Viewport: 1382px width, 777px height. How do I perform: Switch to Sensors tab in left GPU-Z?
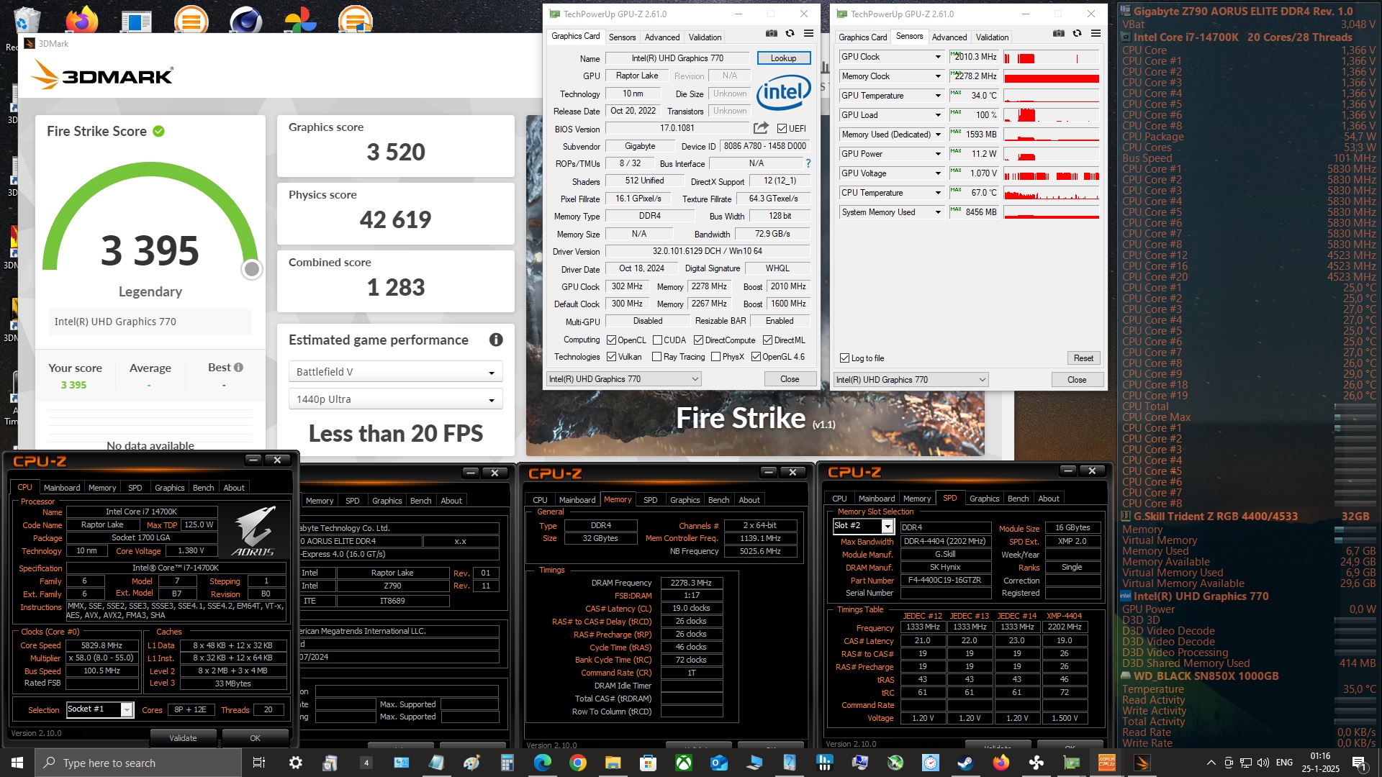(x=622, y=37)
